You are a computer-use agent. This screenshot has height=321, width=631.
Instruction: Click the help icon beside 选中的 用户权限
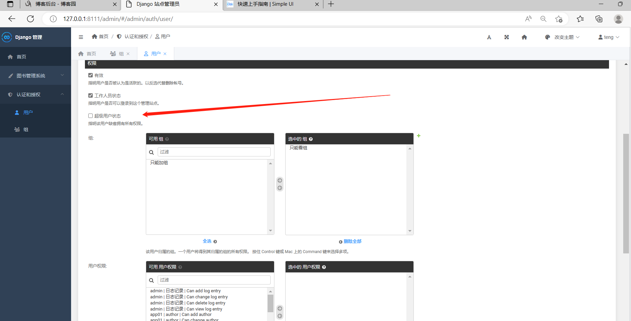point(324,267)
